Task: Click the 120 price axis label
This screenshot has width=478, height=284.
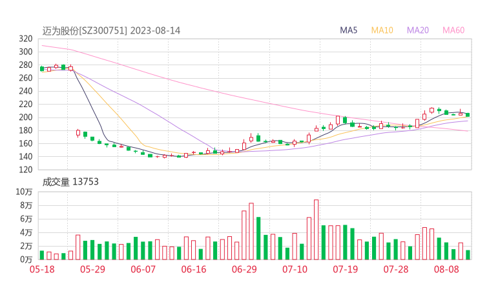Action: pos(26,170)
